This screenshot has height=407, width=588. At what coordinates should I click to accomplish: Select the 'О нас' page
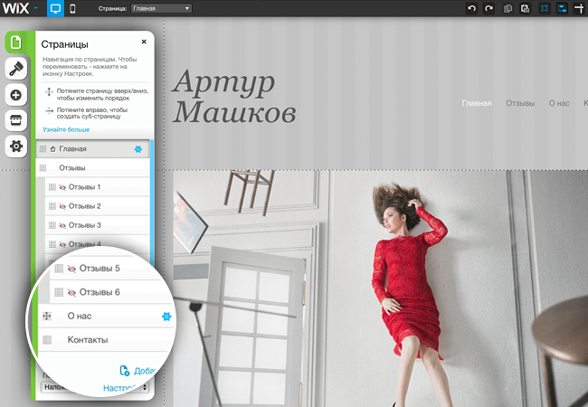point(107,316)
